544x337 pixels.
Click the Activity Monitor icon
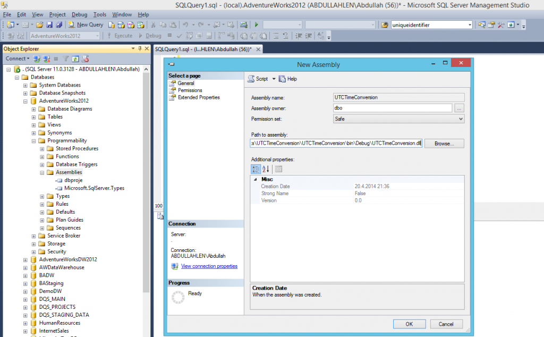[244, 24]
